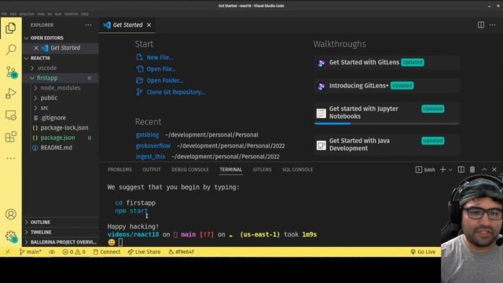Image resolution: width=503 pixels, height=283 pixels.
Task: Close Get Started in Open Editors list
Action: (x=36, y=48)
